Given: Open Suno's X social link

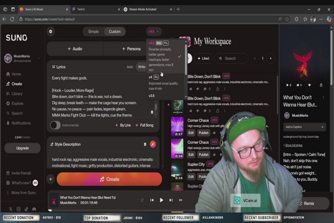Looking at the screenshot, I should click(11, 209).
